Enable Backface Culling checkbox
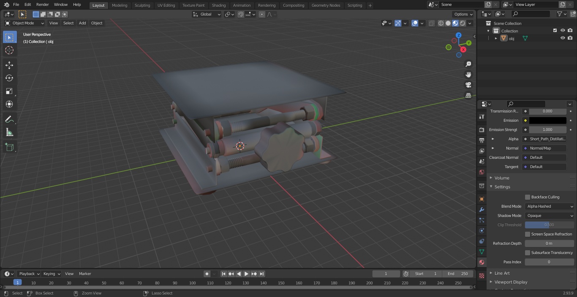 click(x=528, y=197)
